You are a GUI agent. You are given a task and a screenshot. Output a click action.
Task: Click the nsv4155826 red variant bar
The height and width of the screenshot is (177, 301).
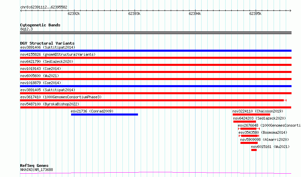[156, 58]
